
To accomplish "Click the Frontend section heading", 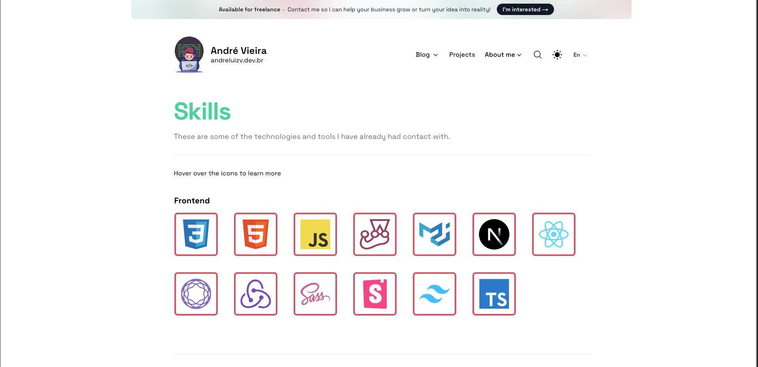I will pyautogui.click(x=192, y=201).
